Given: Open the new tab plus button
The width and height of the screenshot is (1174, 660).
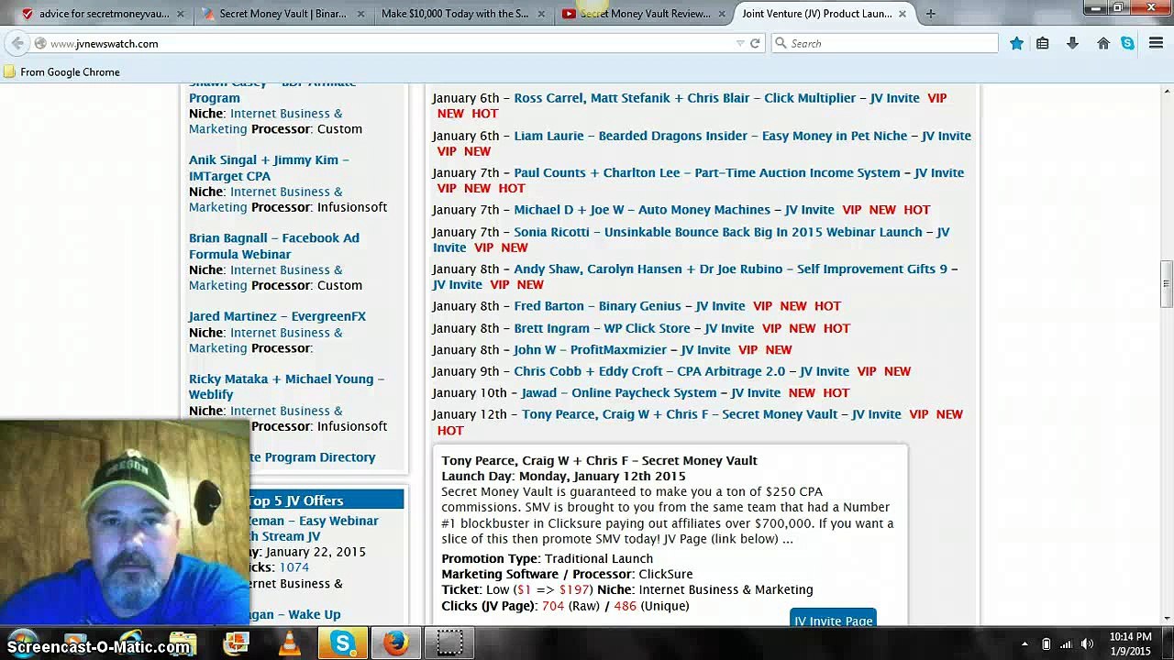Looking at the screenshot, I should [x=930, y=14].
